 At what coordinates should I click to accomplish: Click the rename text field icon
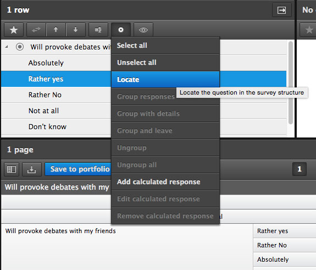pos(98,30)
